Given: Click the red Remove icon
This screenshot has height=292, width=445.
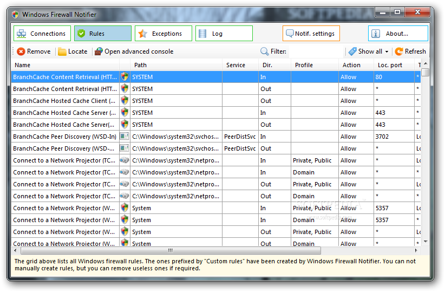Looking at the screenshot, I should click(x=21, y=51).
